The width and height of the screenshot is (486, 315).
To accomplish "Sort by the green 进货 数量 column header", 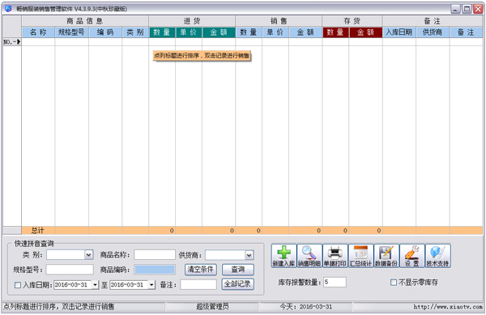I will (162, 32).
